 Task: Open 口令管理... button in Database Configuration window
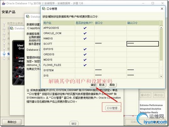pos(113,108)
